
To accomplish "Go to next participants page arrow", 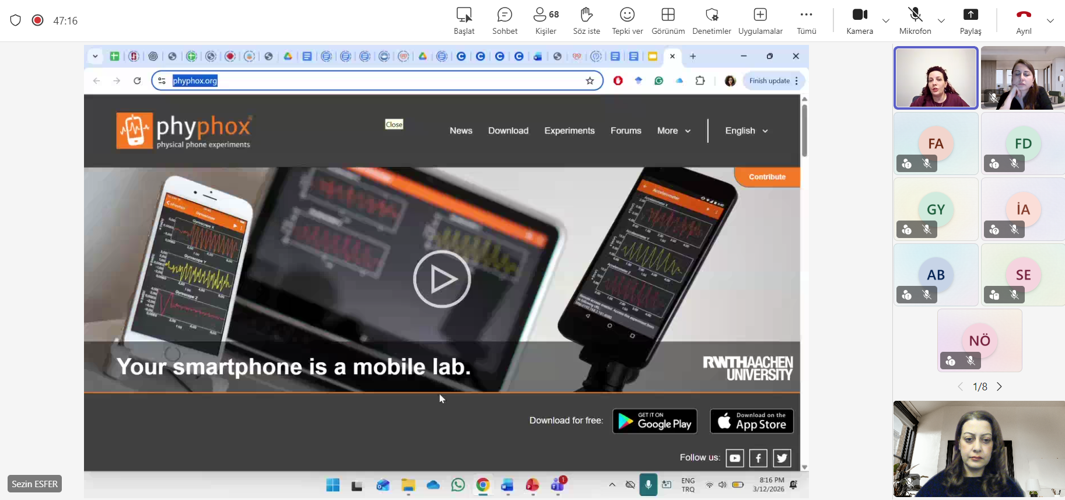I will pyautogui.click(x=1000, y=387).
